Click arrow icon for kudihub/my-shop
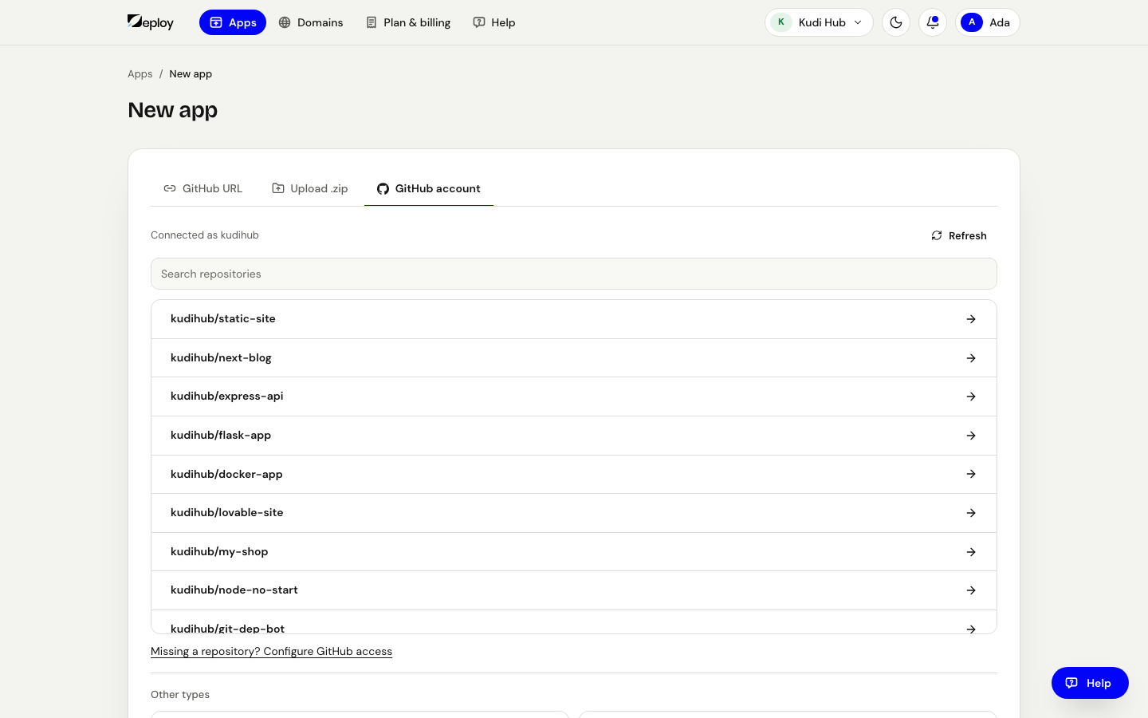Screen dimensions: 1148x718 (971, 552)
